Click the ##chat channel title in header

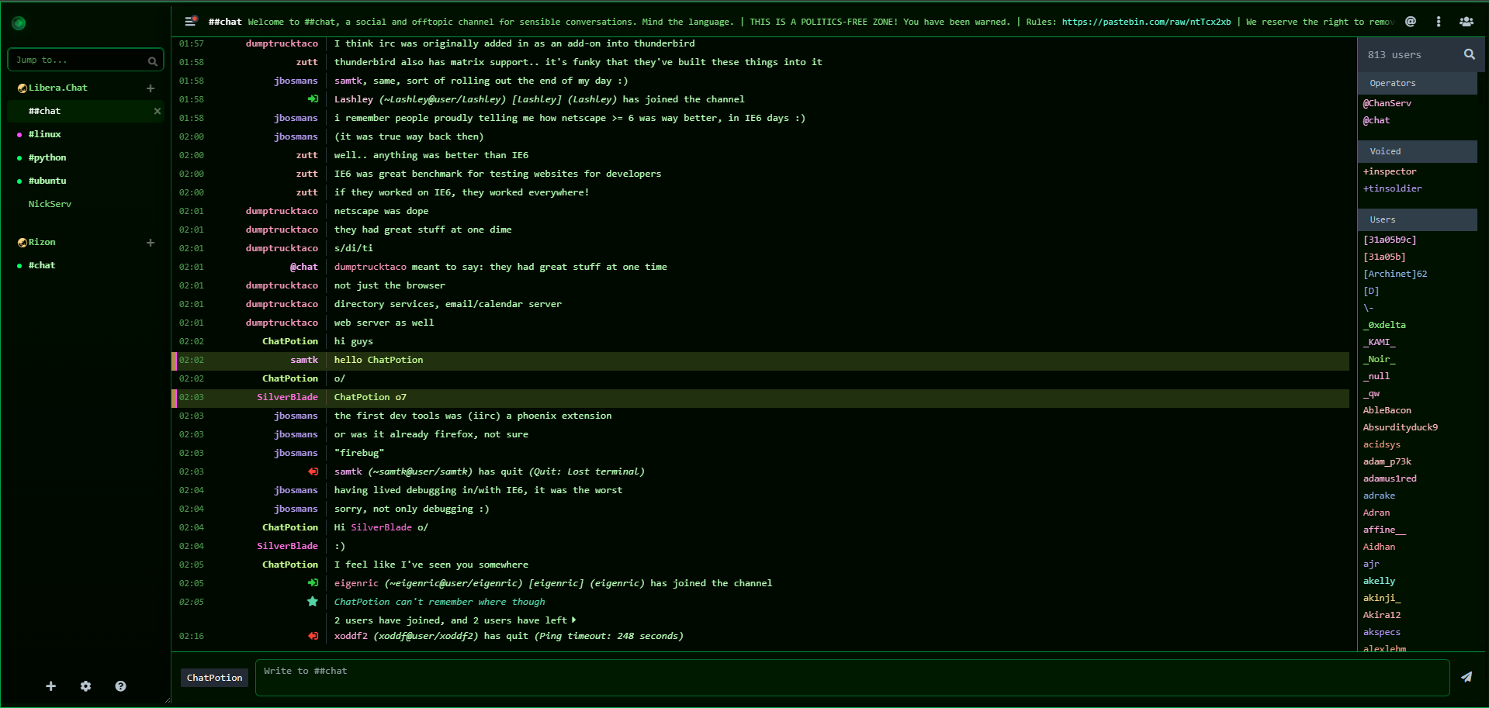[x=225, y=22]
